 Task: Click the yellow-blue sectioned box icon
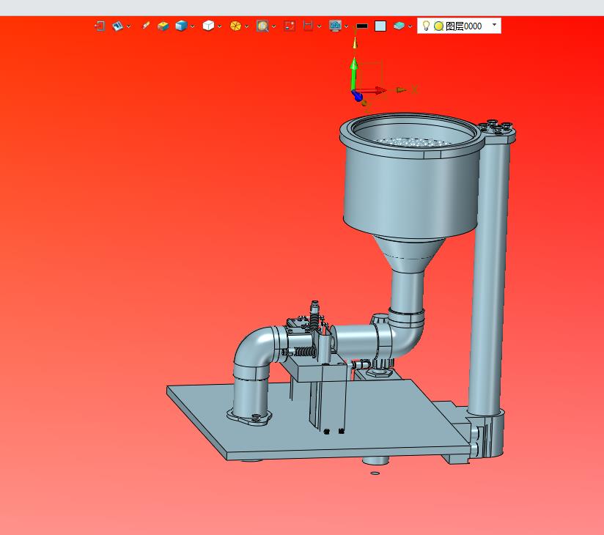click(x=163, y=26)
